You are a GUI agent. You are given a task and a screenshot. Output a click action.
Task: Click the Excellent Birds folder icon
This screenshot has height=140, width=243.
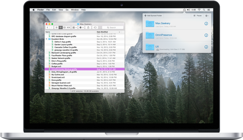pos(50,39)
